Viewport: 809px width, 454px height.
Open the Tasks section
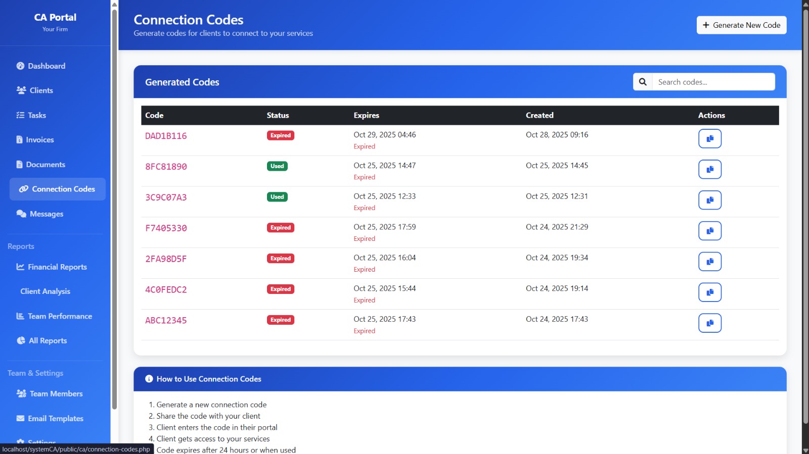37,115
